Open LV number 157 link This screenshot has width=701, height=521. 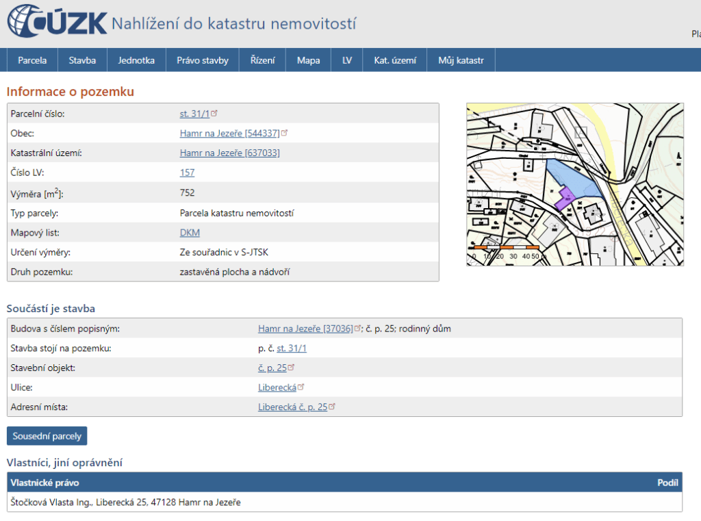pos(187,173)
